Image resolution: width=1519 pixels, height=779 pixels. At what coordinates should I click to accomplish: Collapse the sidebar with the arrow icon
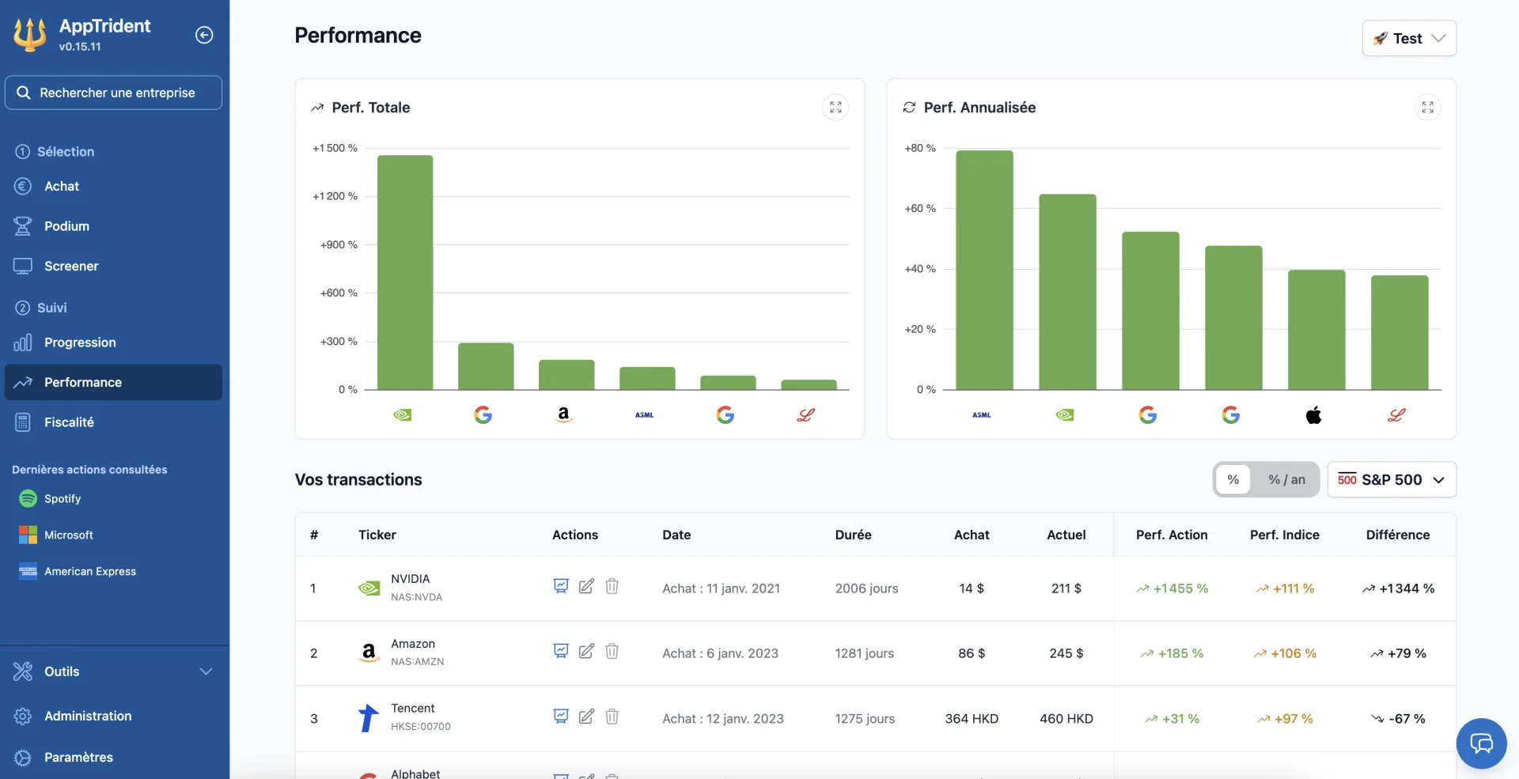coord(204,35)
